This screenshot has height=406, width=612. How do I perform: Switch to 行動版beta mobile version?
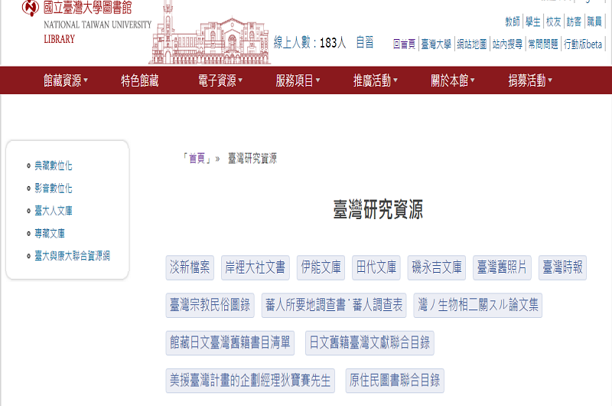click(x=583, y=44)
